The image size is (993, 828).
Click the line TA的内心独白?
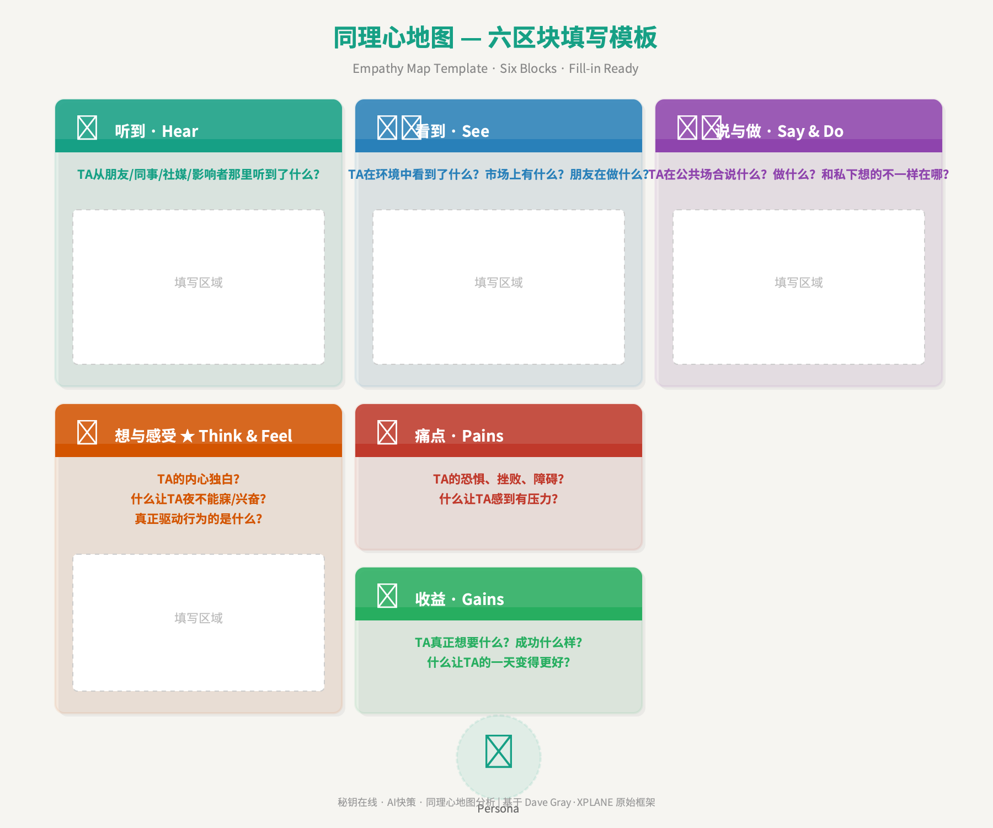click(x=199, y=479)
